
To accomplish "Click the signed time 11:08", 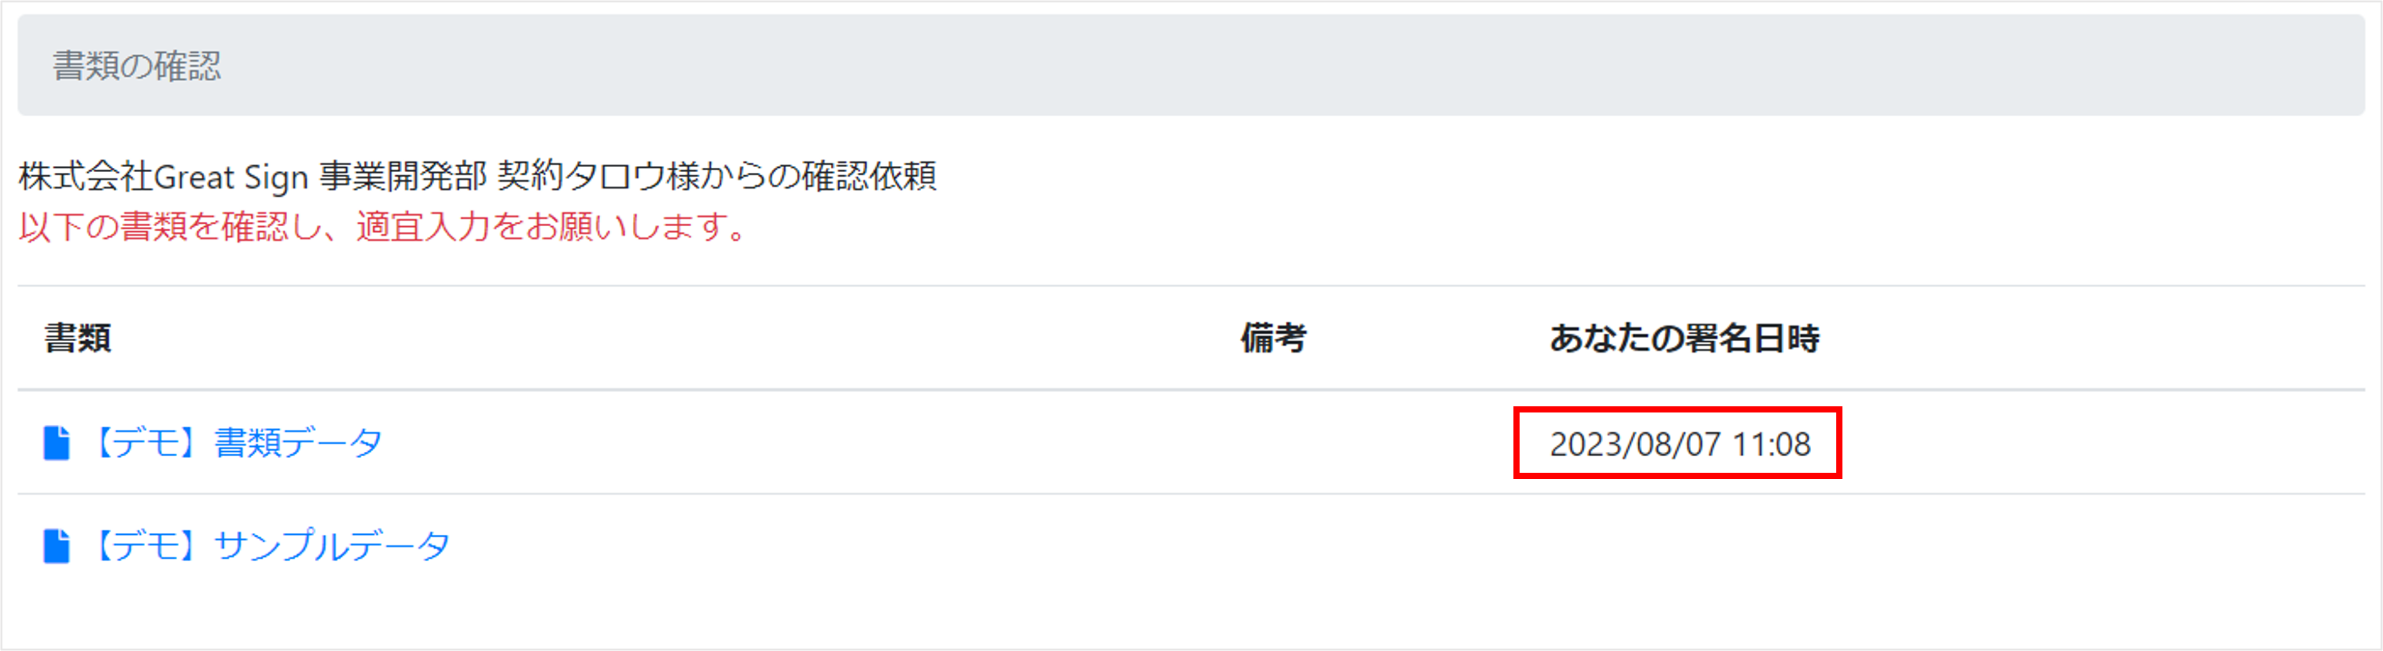I will click(x=1772, y=445).
